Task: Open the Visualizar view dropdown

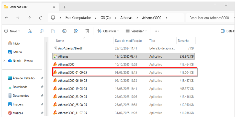Action: (x=136, y=31)
